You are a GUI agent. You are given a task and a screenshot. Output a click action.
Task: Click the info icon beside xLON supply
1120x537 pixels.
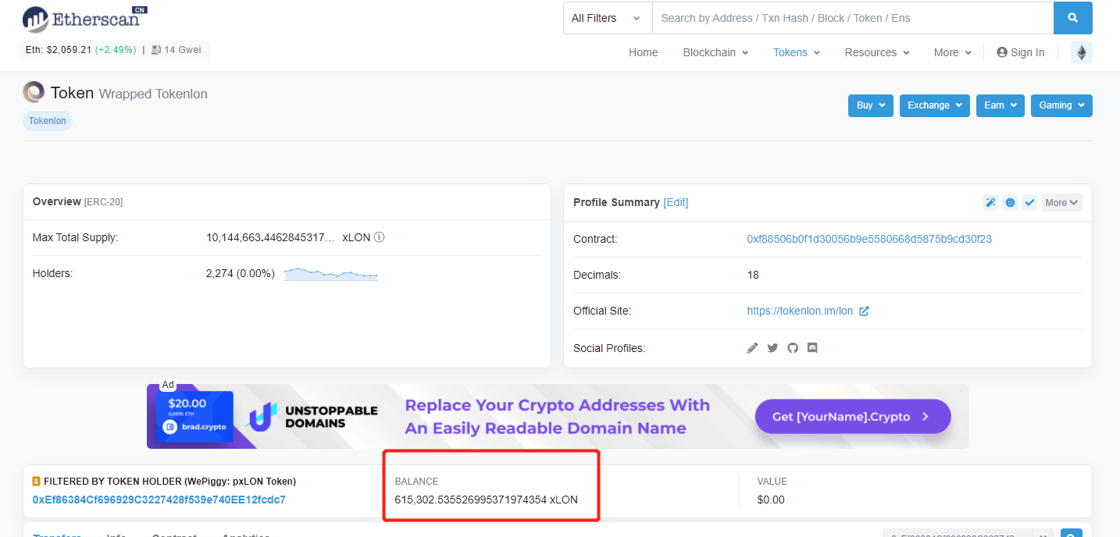coord(380,237)
